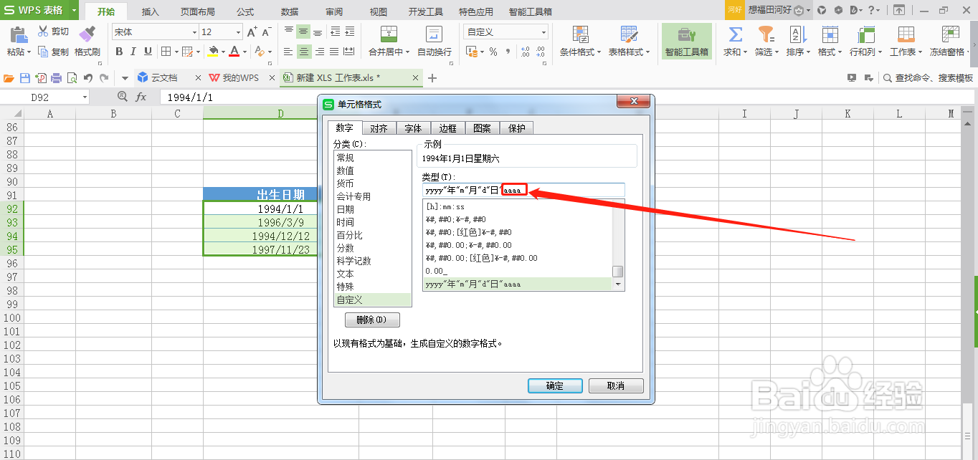
Task: Toggle vertical middle alignment
Action: pyautogui.click(x=303, y=32)
